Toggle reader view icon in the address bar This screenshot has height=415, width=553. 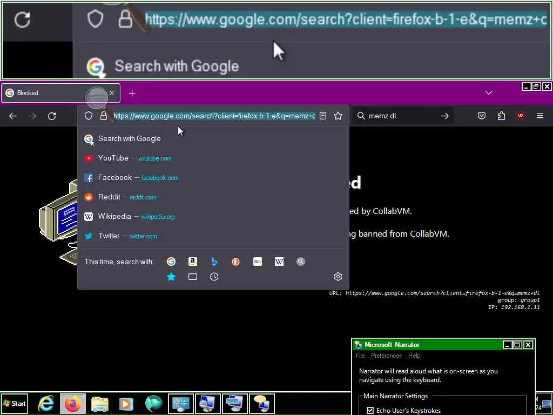tap(323, 116)
